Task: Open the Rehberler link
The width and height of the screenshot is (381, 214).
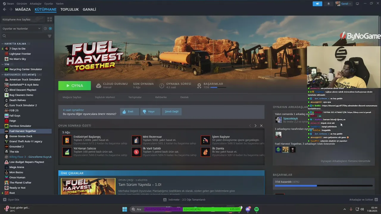Action: (161, 97)
